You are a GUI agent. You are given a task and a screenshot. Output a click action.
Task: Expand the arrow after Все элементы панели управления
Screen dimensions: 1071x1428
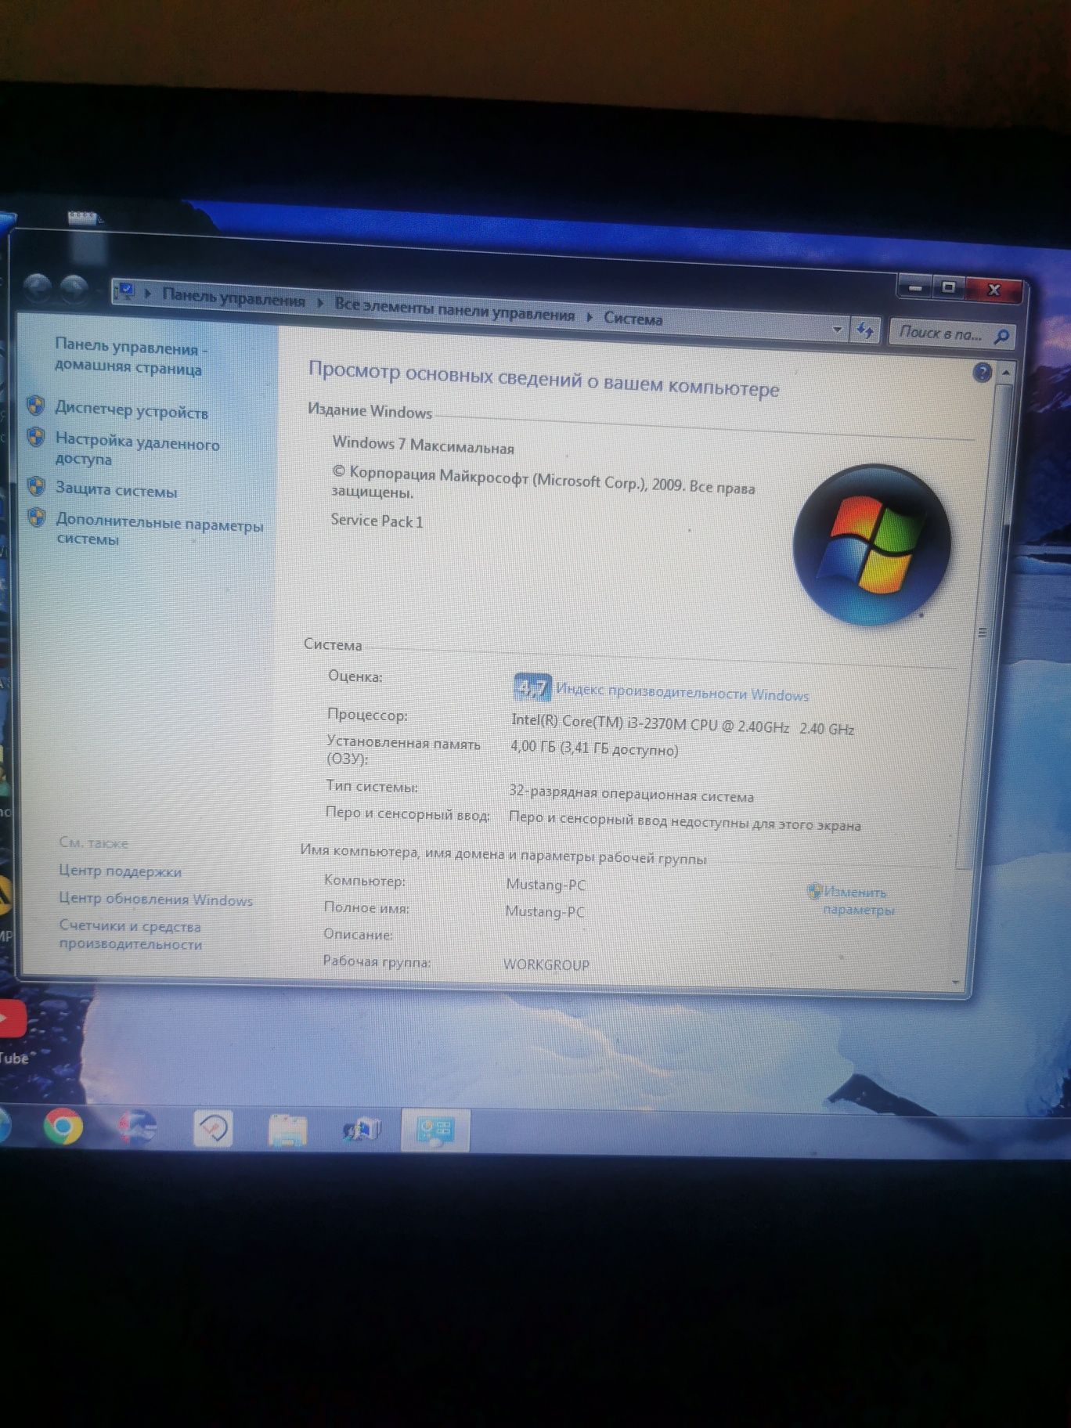589,316
